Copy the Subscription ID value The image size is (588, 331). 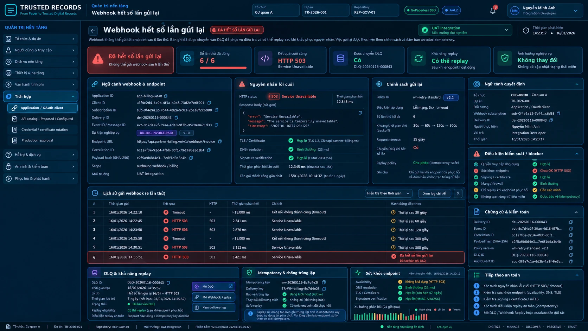click(x=217, y=110)
